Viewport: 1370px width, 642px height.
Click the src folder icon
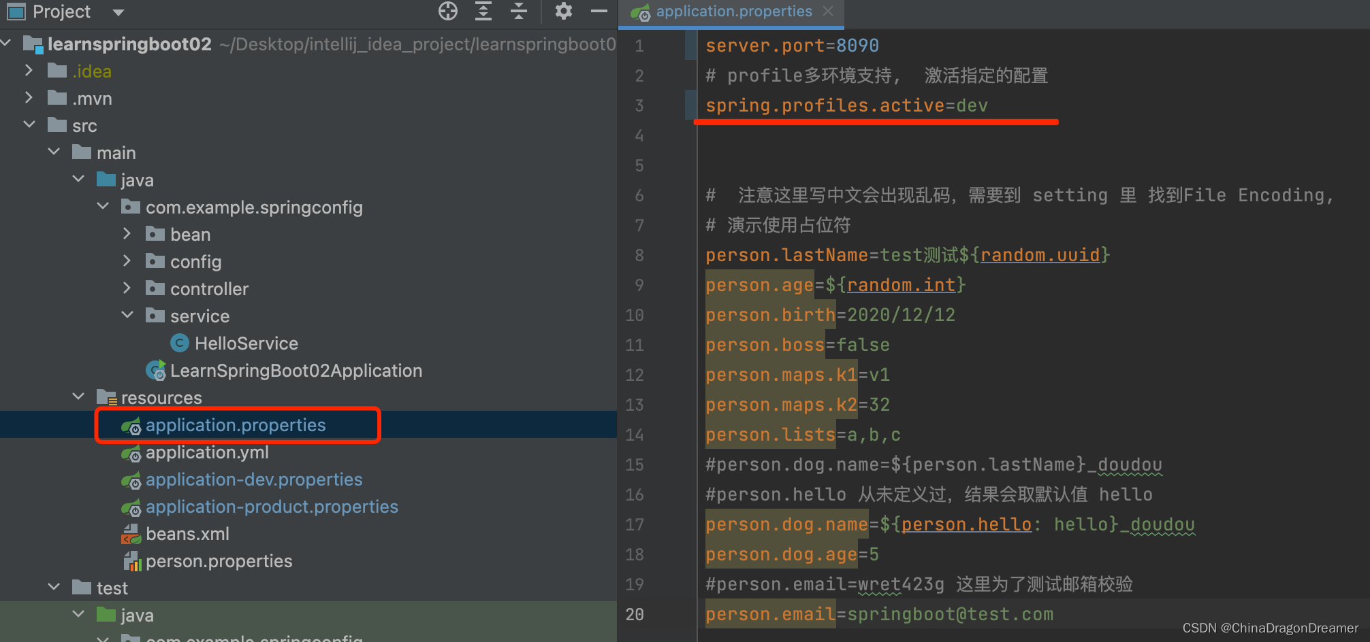[57, 125]
